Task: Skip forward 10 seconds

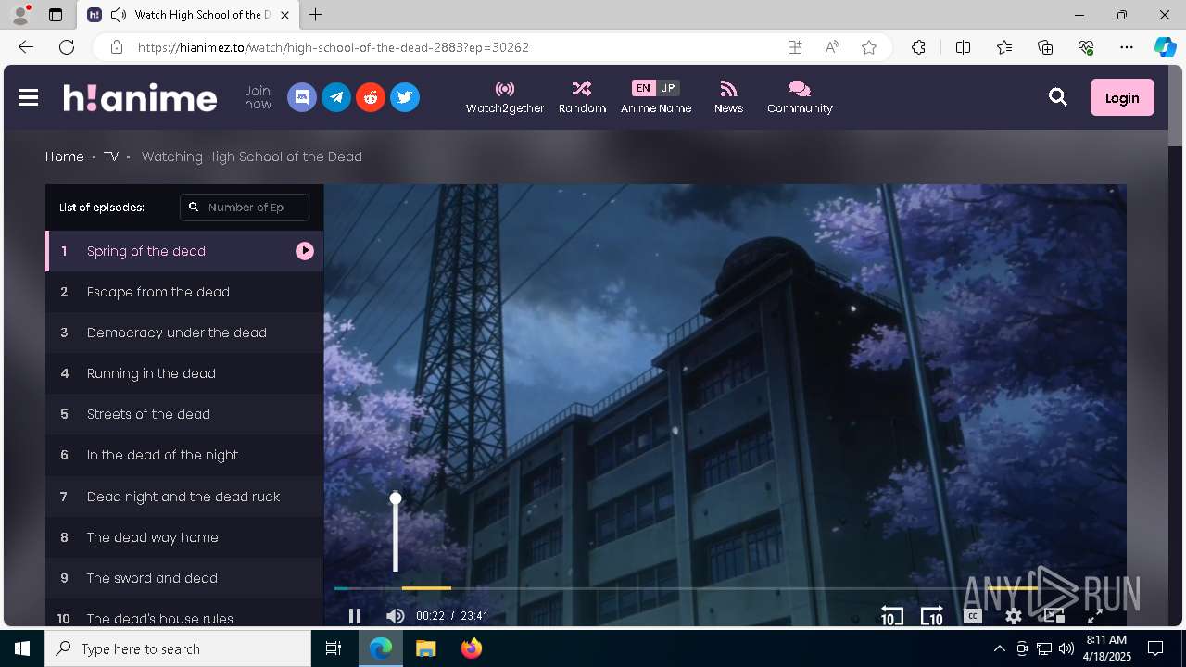Action: click(x=932, y=616)
